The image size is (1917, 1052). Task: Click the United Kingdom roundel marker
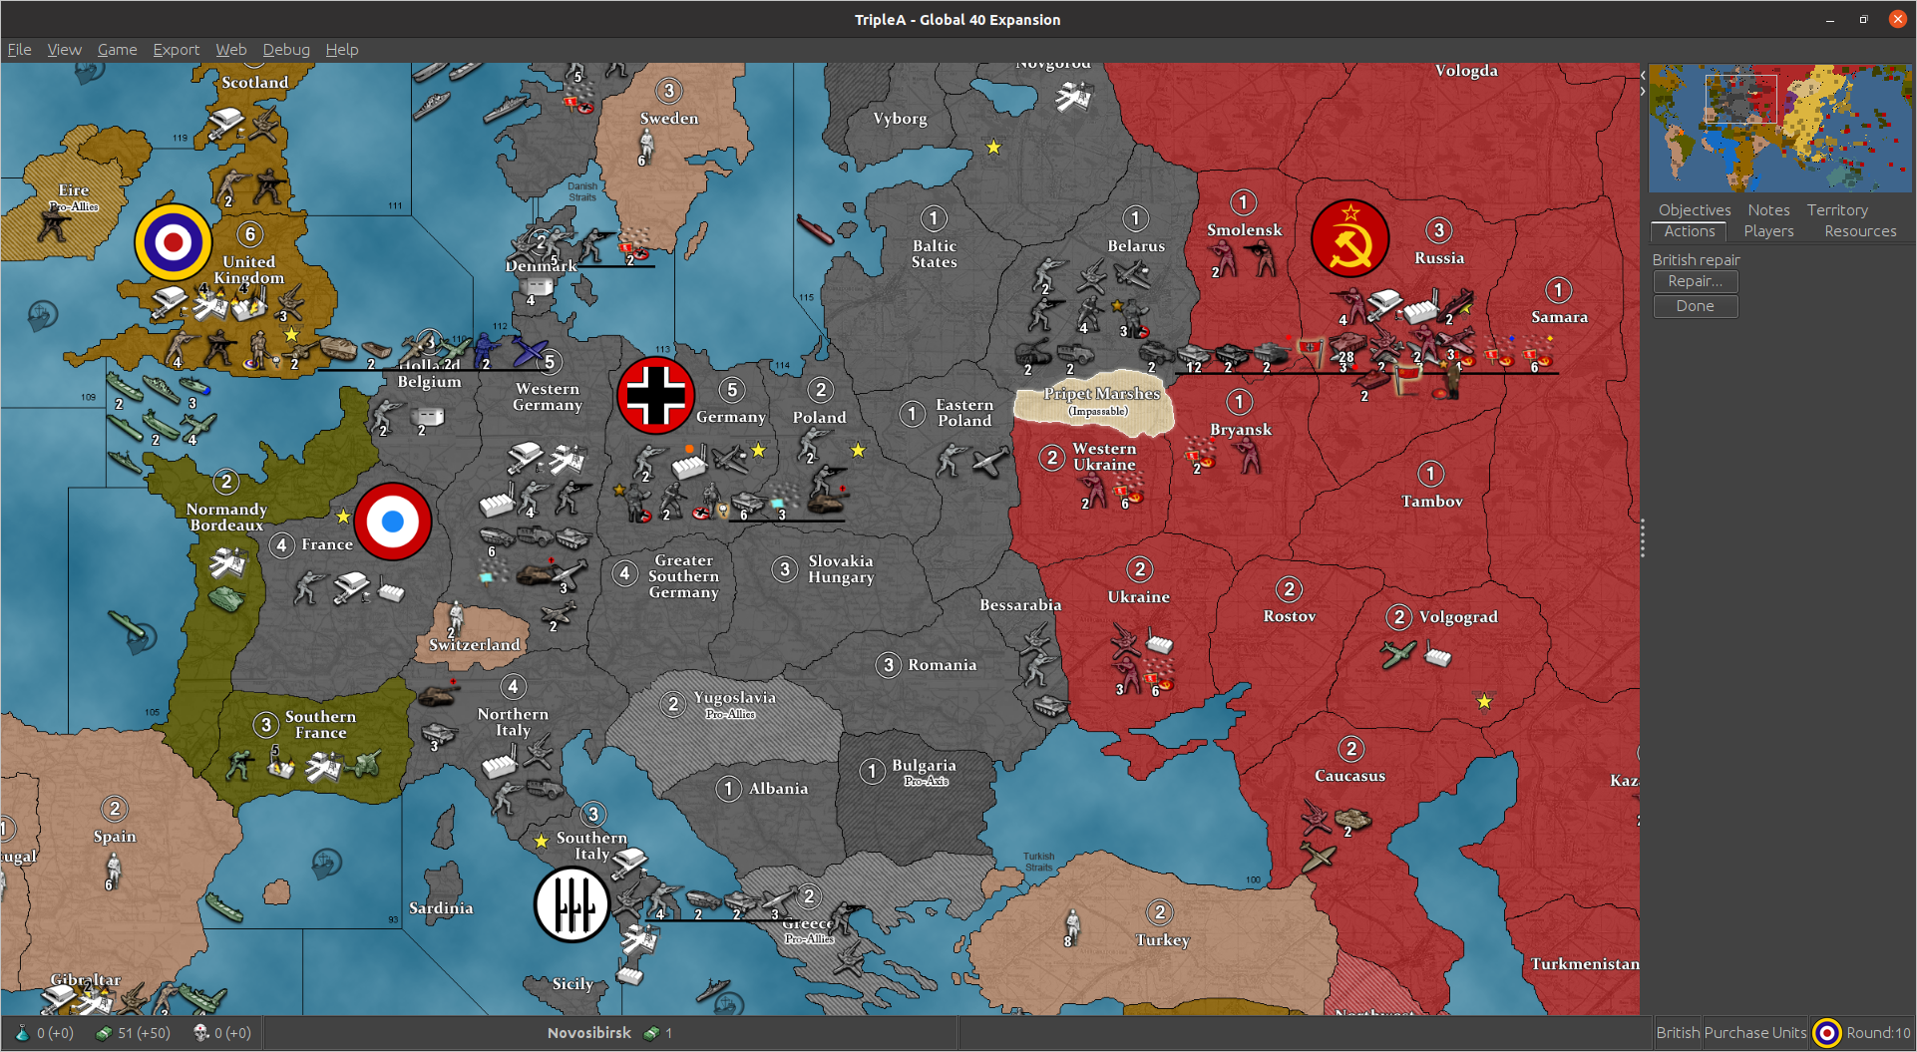(x=174, y=241)
